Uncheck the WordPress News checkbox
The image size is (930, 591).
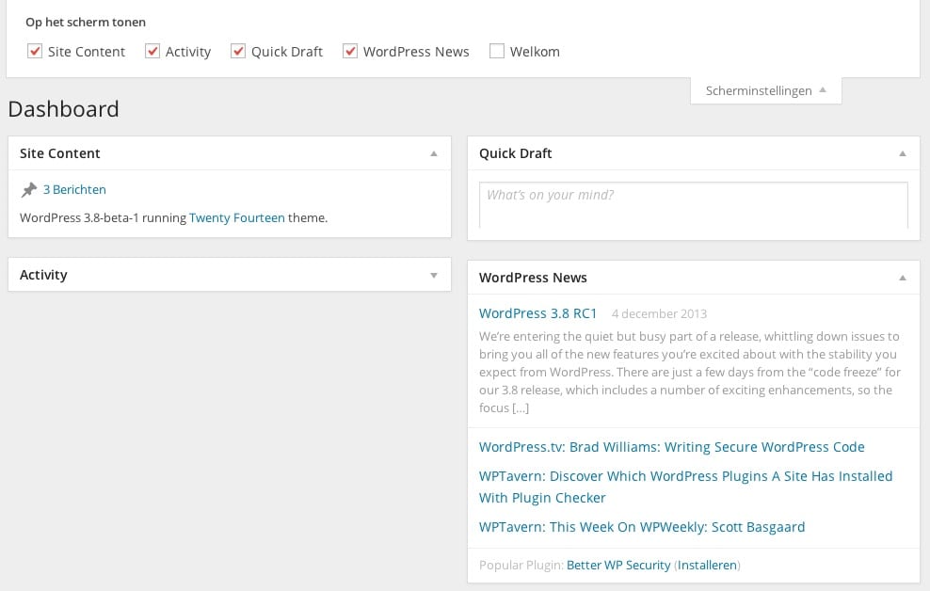pos(350,51)
